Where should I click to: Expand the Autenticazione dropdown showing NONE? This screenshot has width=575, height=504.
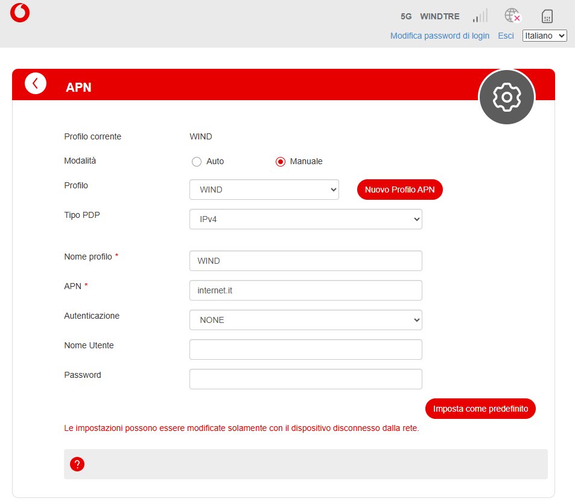305,320
